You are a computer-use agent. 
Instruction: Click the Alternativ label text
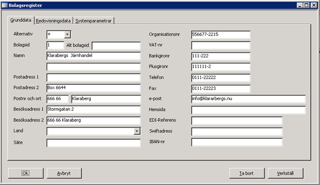pyautogui.click(x=23, y=34)
